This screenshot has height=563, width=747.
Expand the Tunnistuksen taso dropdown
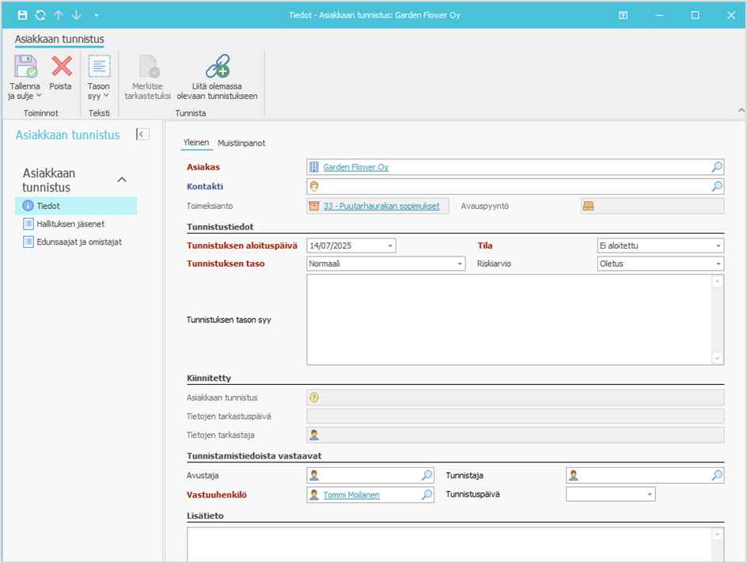point(459,264)
